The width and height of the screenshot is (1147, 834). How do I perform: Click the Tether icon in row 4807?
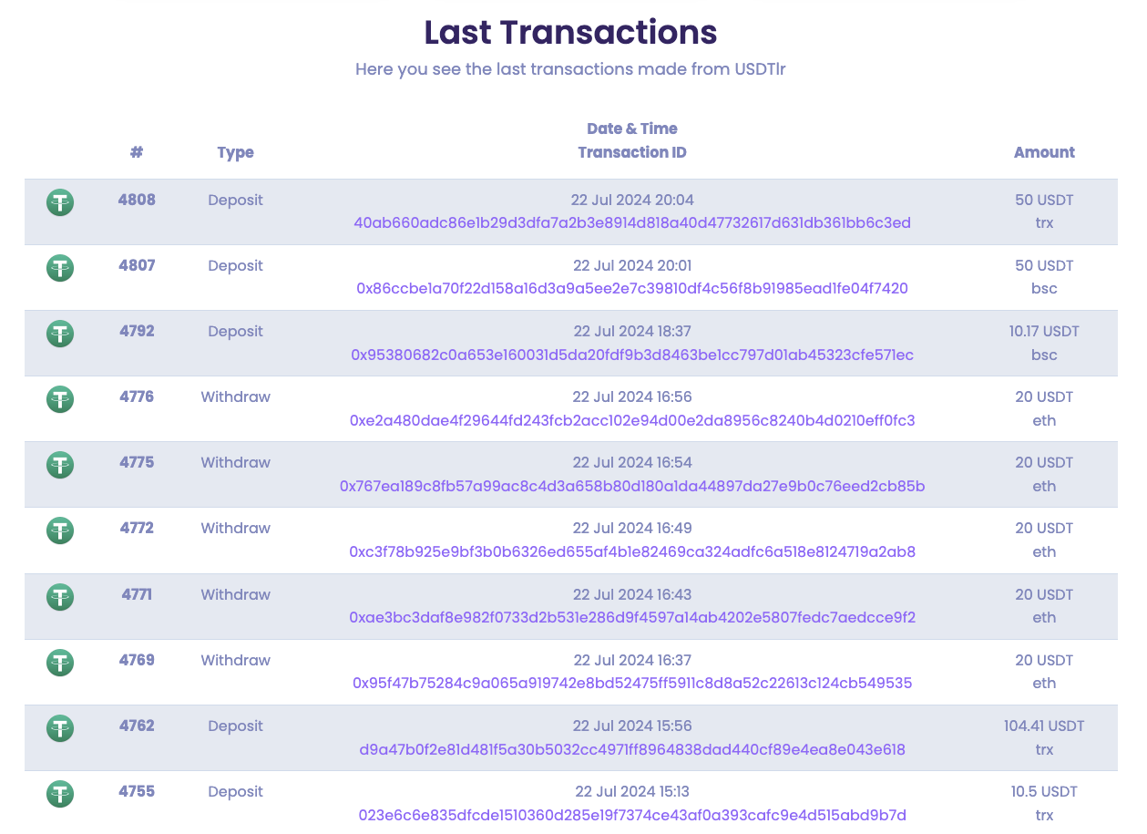(x=60, y=268)
